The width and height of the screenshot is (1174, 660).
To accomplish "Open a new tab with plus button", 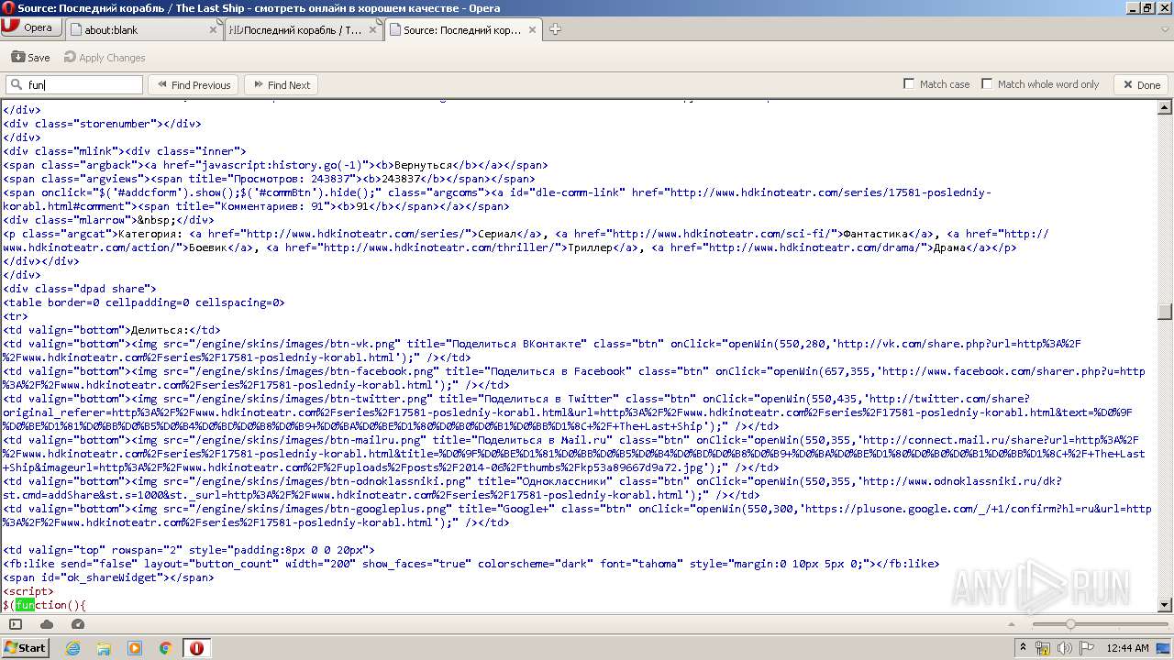I will tap(555, 29).
